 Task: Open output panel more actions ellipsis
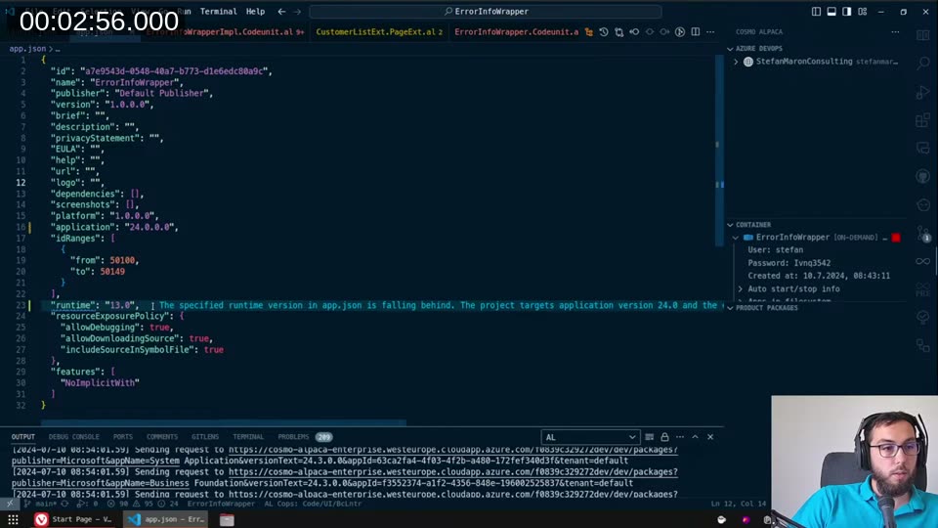coord(680,437)
